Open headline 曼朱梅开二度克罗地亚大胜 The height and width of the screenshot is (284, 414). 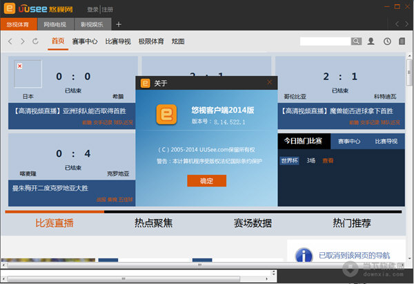tap(50, 188)
